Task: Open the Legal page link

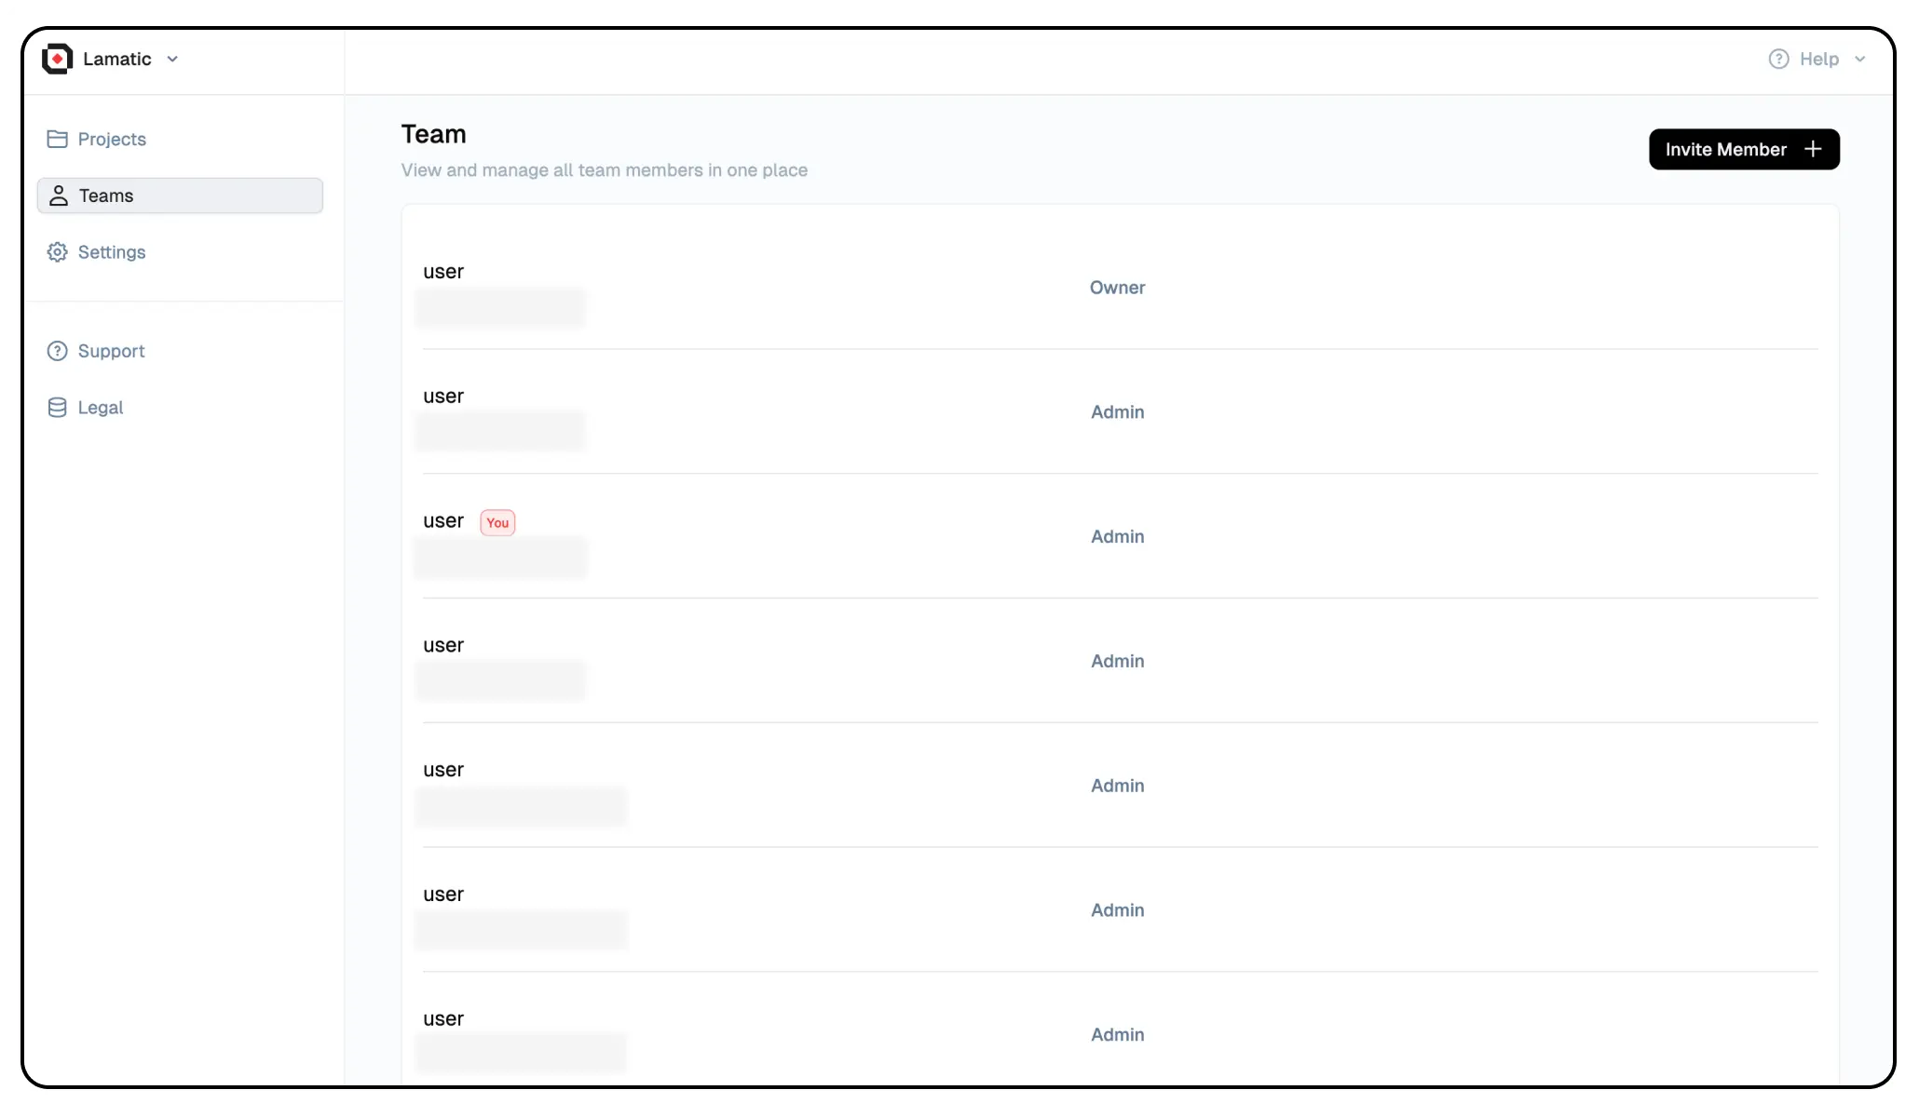Action: tap(101, 408)
